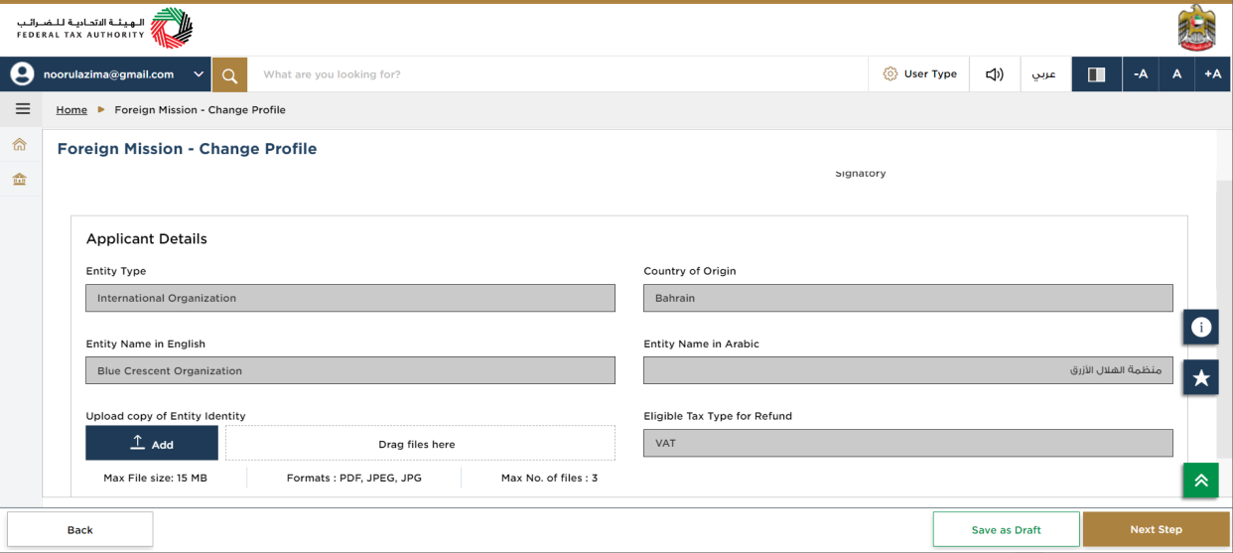Click the User Type gear icon
1233x553 pixels.
click(x=890, y=74)
